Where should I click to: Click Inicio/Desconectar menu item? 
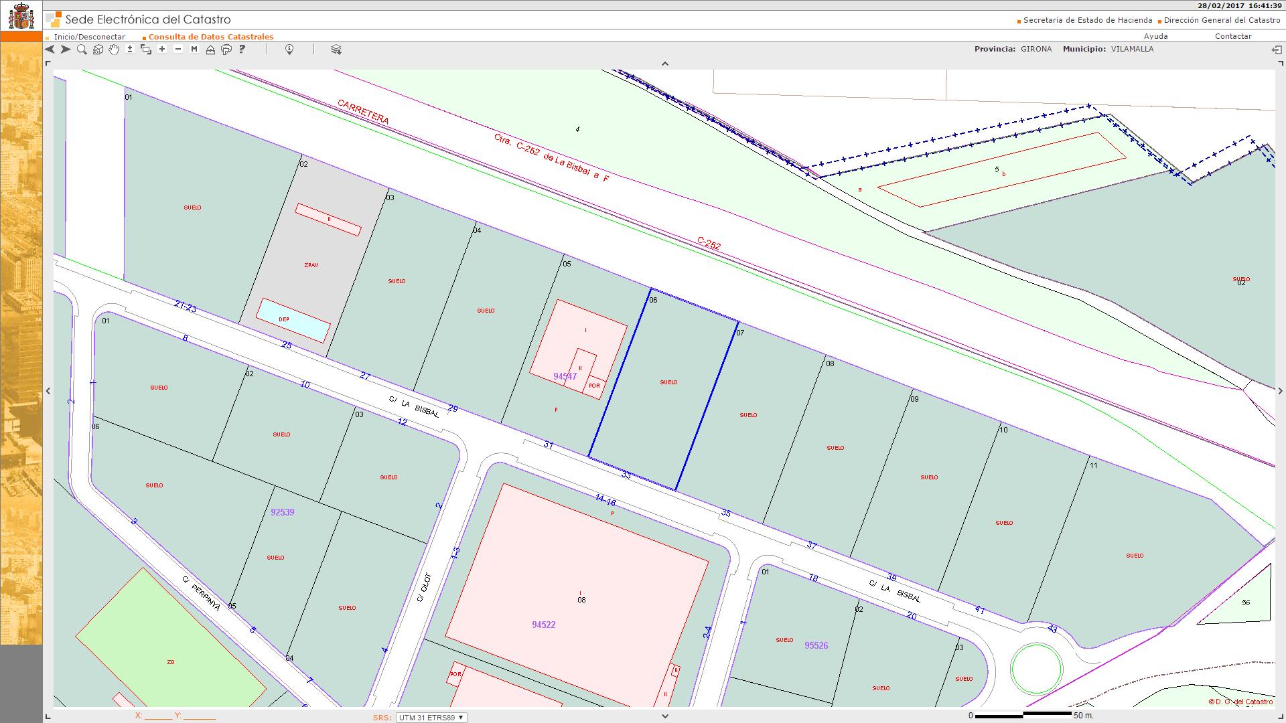coord(90,37)
